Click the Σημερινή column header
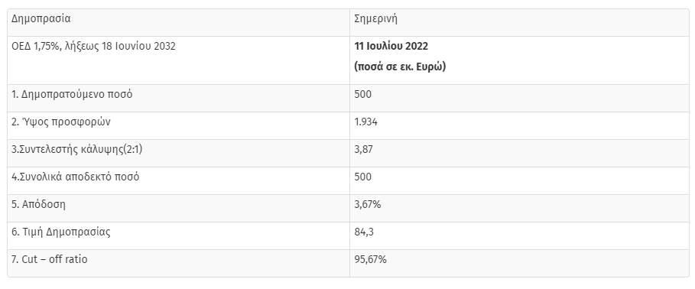This screenshot has height=289, width=695. pyautogui.click(x=519, y=23)
